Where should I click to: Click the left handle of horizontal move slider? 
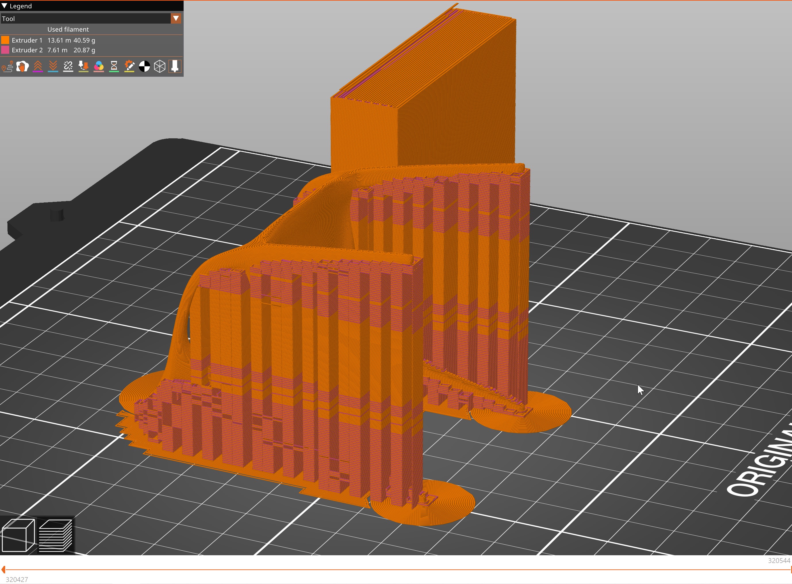pos(3,570)
